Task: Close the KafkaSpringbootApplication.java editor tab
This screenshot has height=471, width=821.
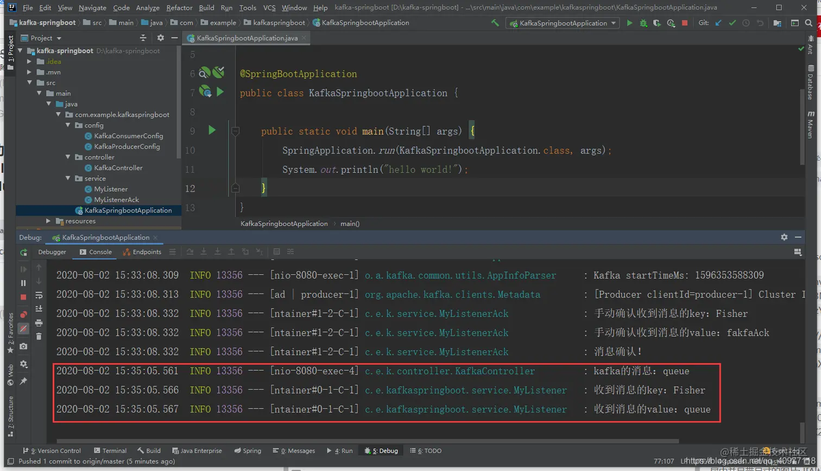Action: pos(305,37)
